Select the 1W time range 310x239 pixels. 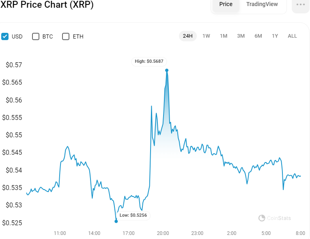(206, 36)
